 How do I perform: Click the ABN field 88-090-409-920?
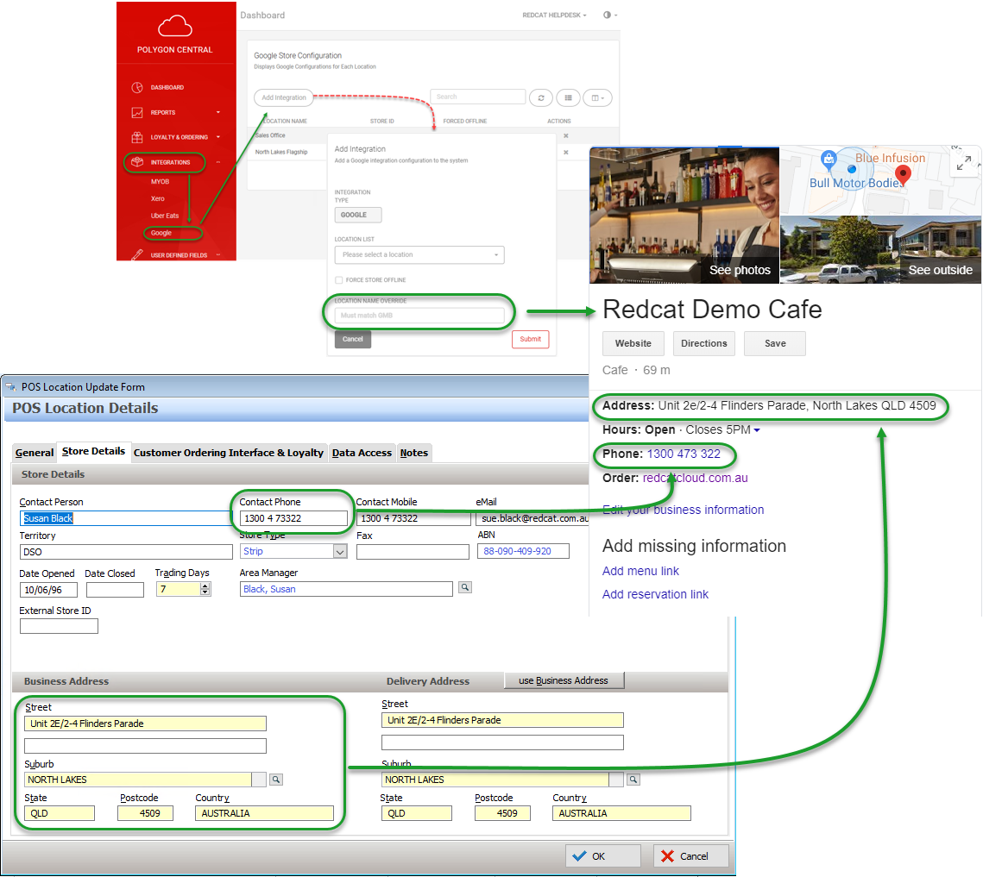click(524, 551)
